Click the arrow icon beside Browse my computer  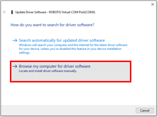point(15,66)
